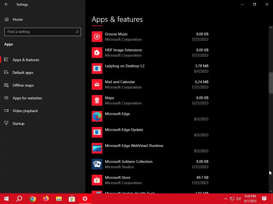Screen dimensions: 273x204
Task: Click the 6.24 MB size value
Action: 202,82
